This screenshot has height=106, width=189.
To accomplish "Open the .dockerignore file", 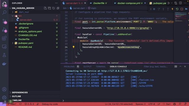I will [x=26, y=24].
